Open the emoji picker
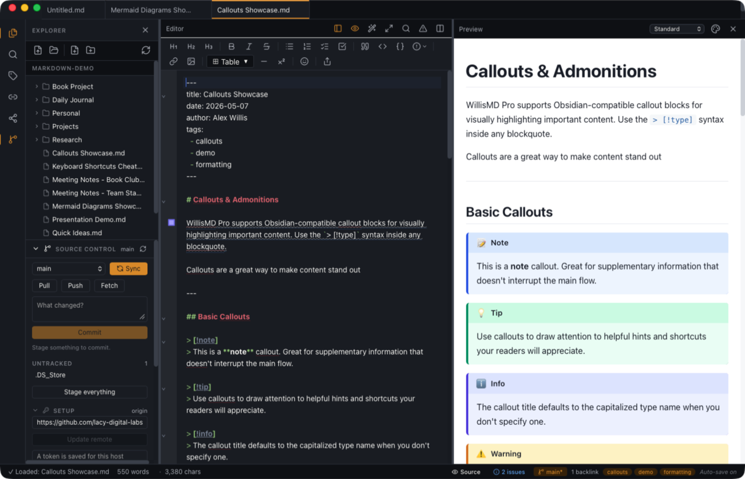The width and height of the screenshot is (745, 479). [304, 61]
